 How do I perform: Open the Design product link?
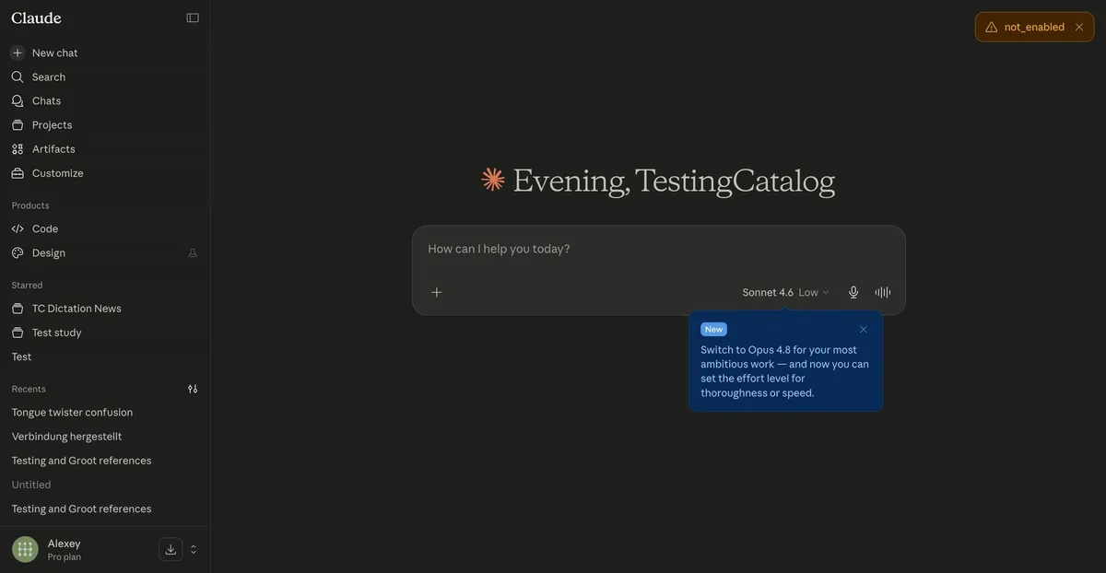click(x=105, y=252)
